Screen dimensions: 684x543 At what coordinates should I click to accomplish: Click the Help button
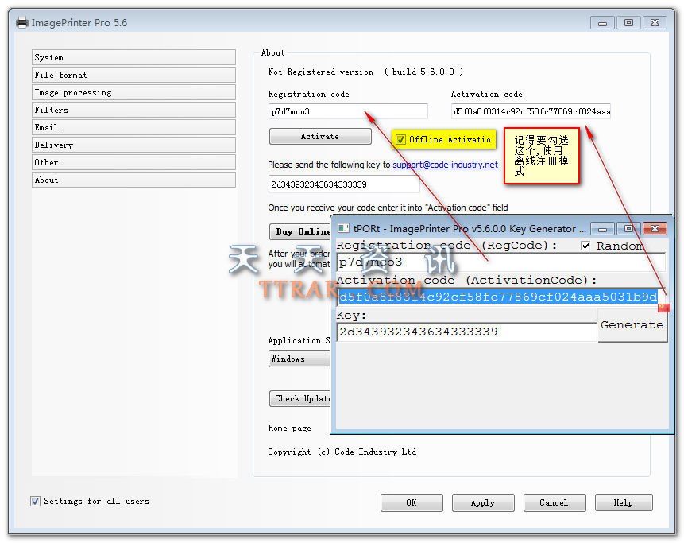(624, 502)
